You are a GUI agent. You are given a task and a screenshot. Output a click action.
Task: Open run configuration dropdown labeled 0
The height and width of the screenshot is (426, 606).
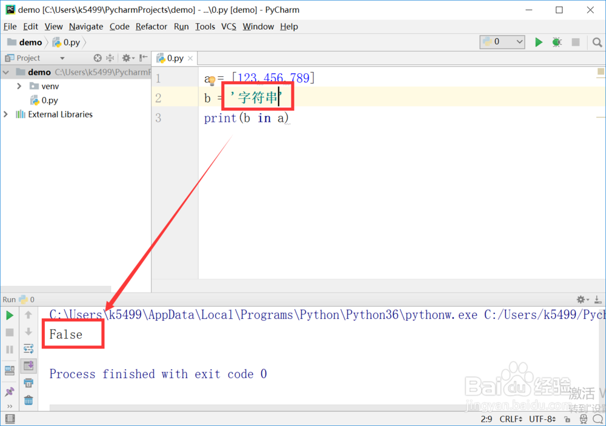502,42
